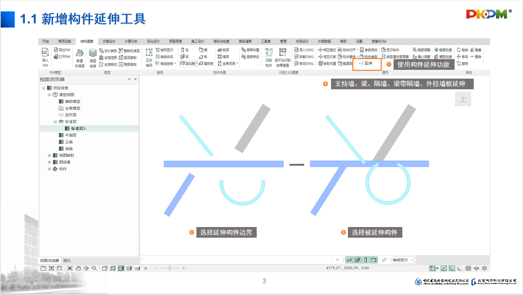Open the 梁加腋 dropdown arrow

pyautogui.click(x=197, y=64)
